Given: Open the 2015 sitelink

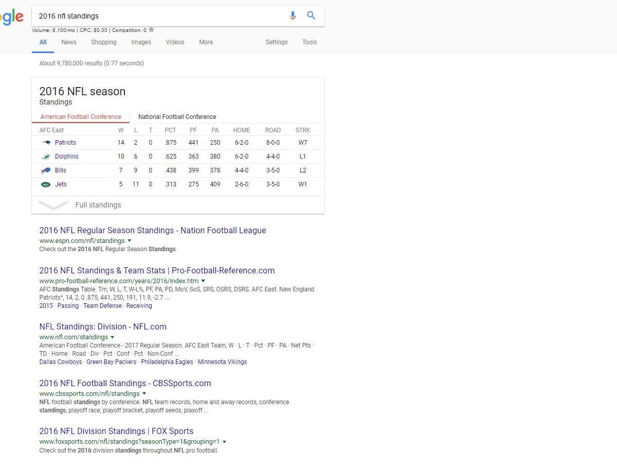Looking at the screenshot, I should point(46,306).
